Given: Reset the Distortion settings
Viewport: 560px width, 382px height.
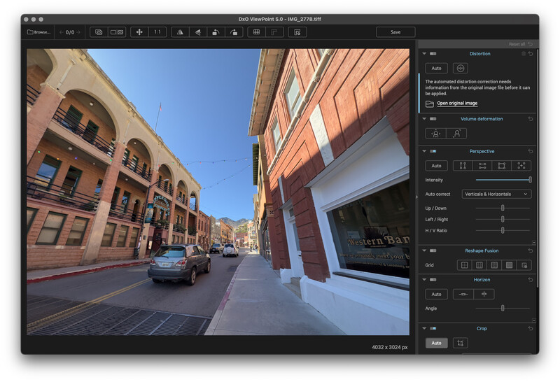Looking at the screenshot, I should tap(531, 54).
